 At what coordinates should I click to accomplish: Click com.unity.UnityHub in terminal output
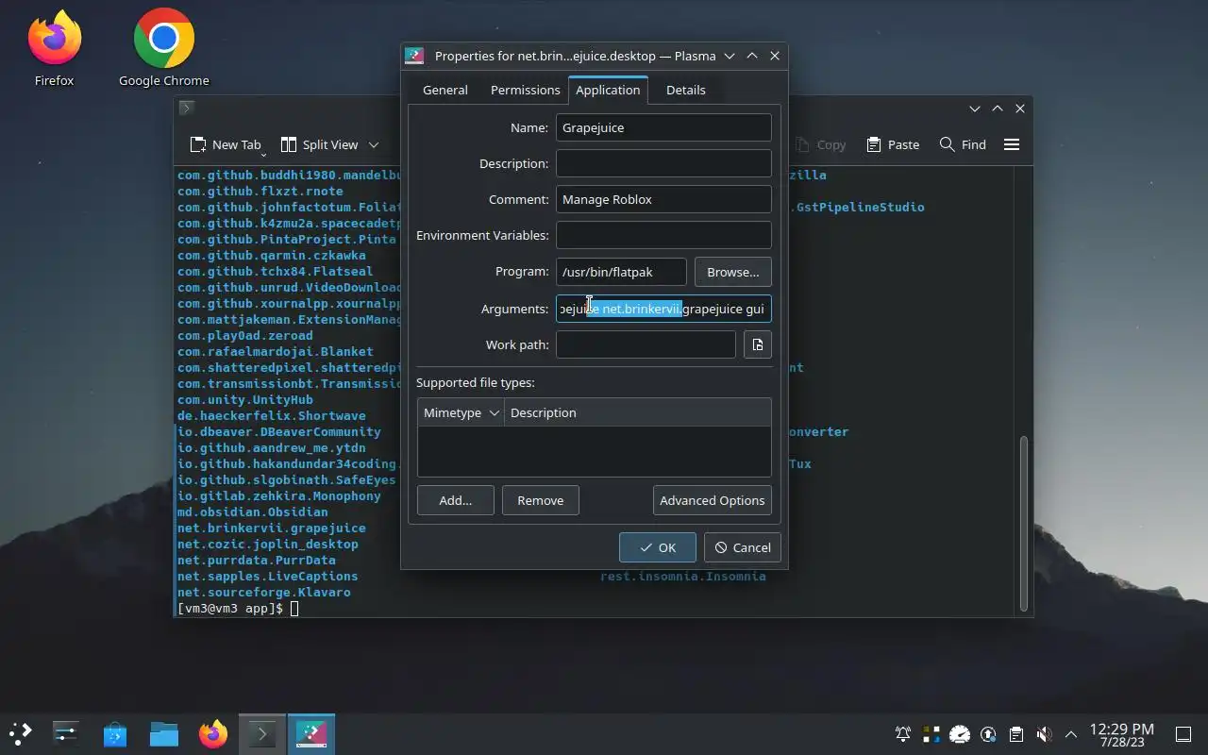tap(245, 399)
